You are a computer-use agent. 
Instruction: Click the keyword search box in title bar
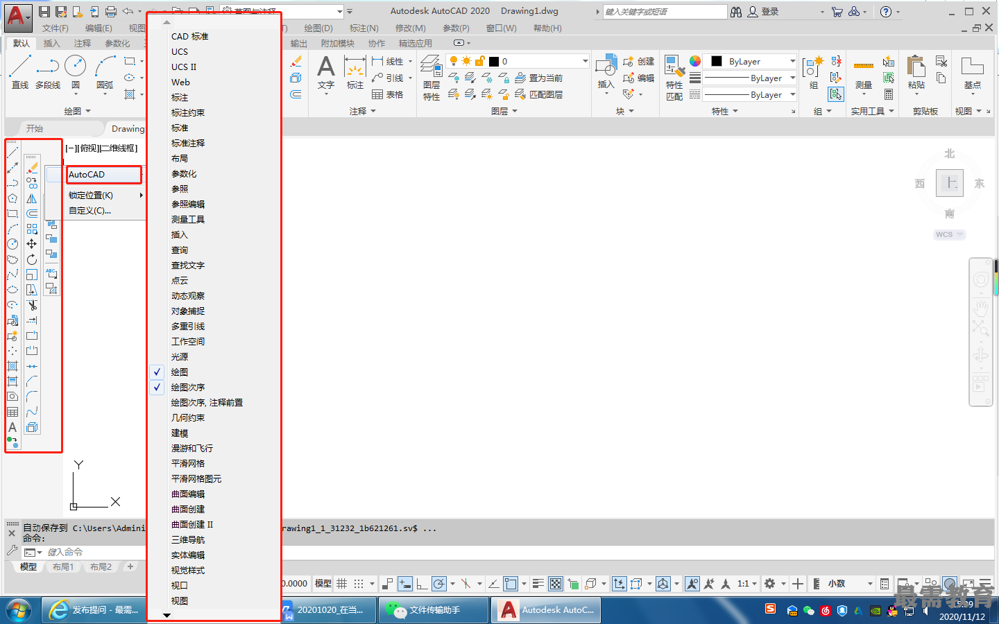click(665, 12)
